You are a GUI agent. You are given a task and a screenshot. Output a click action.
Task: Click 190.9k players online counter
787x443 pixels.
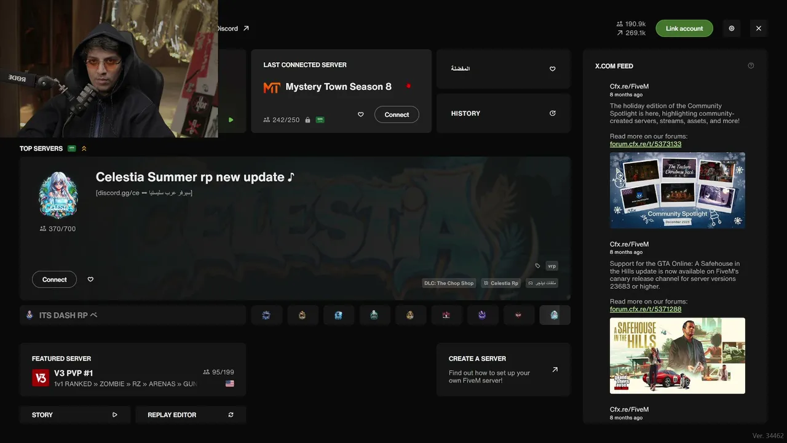coord(631,24)
